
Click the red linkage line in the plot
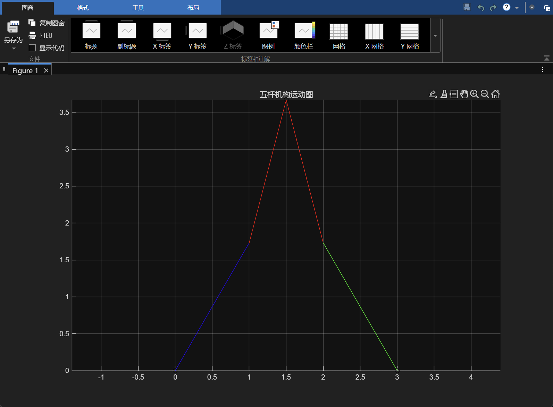point(268,172)
